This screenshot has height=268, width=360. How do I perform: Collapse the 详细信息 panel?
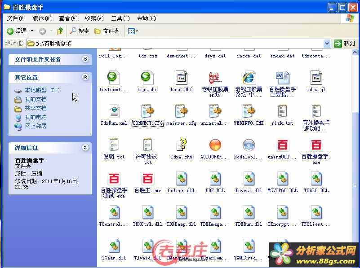85,147
